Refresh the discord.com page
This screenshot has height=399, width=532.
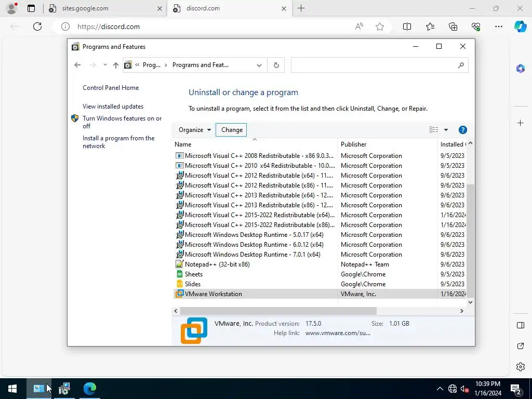click(37, 26)
